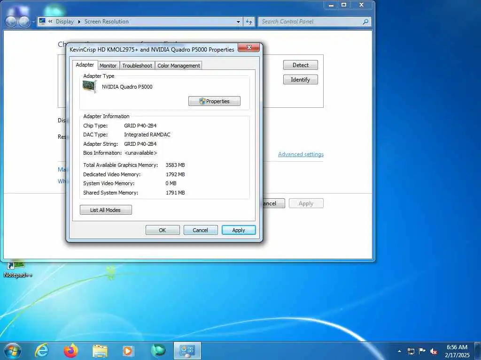This screenshot has width=481, height=360.
Task: Launch Internet Explorer from taskbar
Action: click(x=41, y=351)
